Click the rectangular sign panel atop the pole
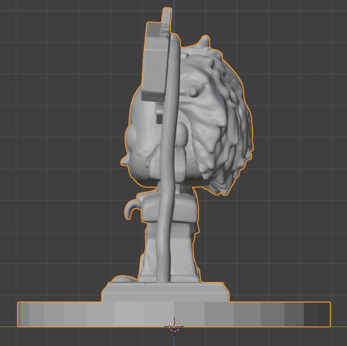Screen dimensions: 347x346 pos(156,62)
